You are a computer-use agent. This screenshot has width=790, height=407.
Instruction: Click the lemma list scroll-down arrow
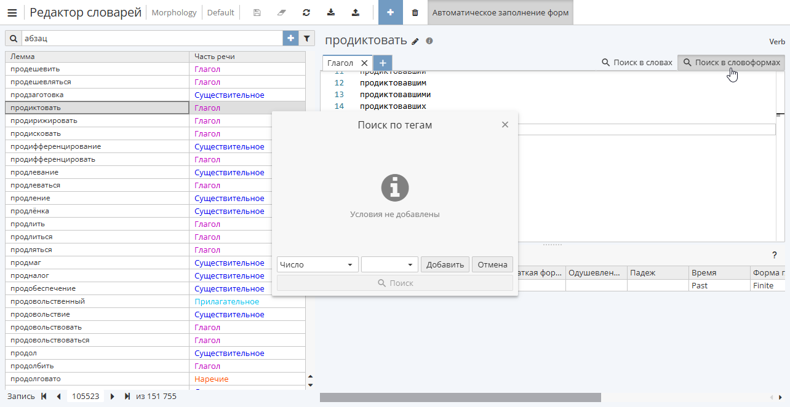(310, 385)
